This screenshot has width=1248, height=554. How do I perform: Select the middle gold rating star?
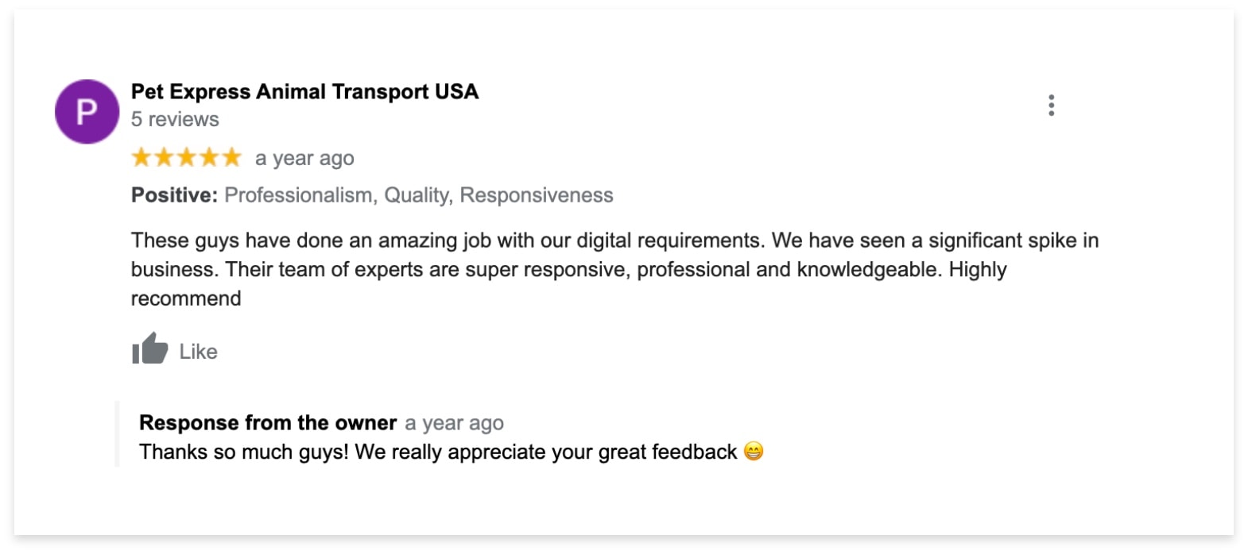click(x=187, y=157)
